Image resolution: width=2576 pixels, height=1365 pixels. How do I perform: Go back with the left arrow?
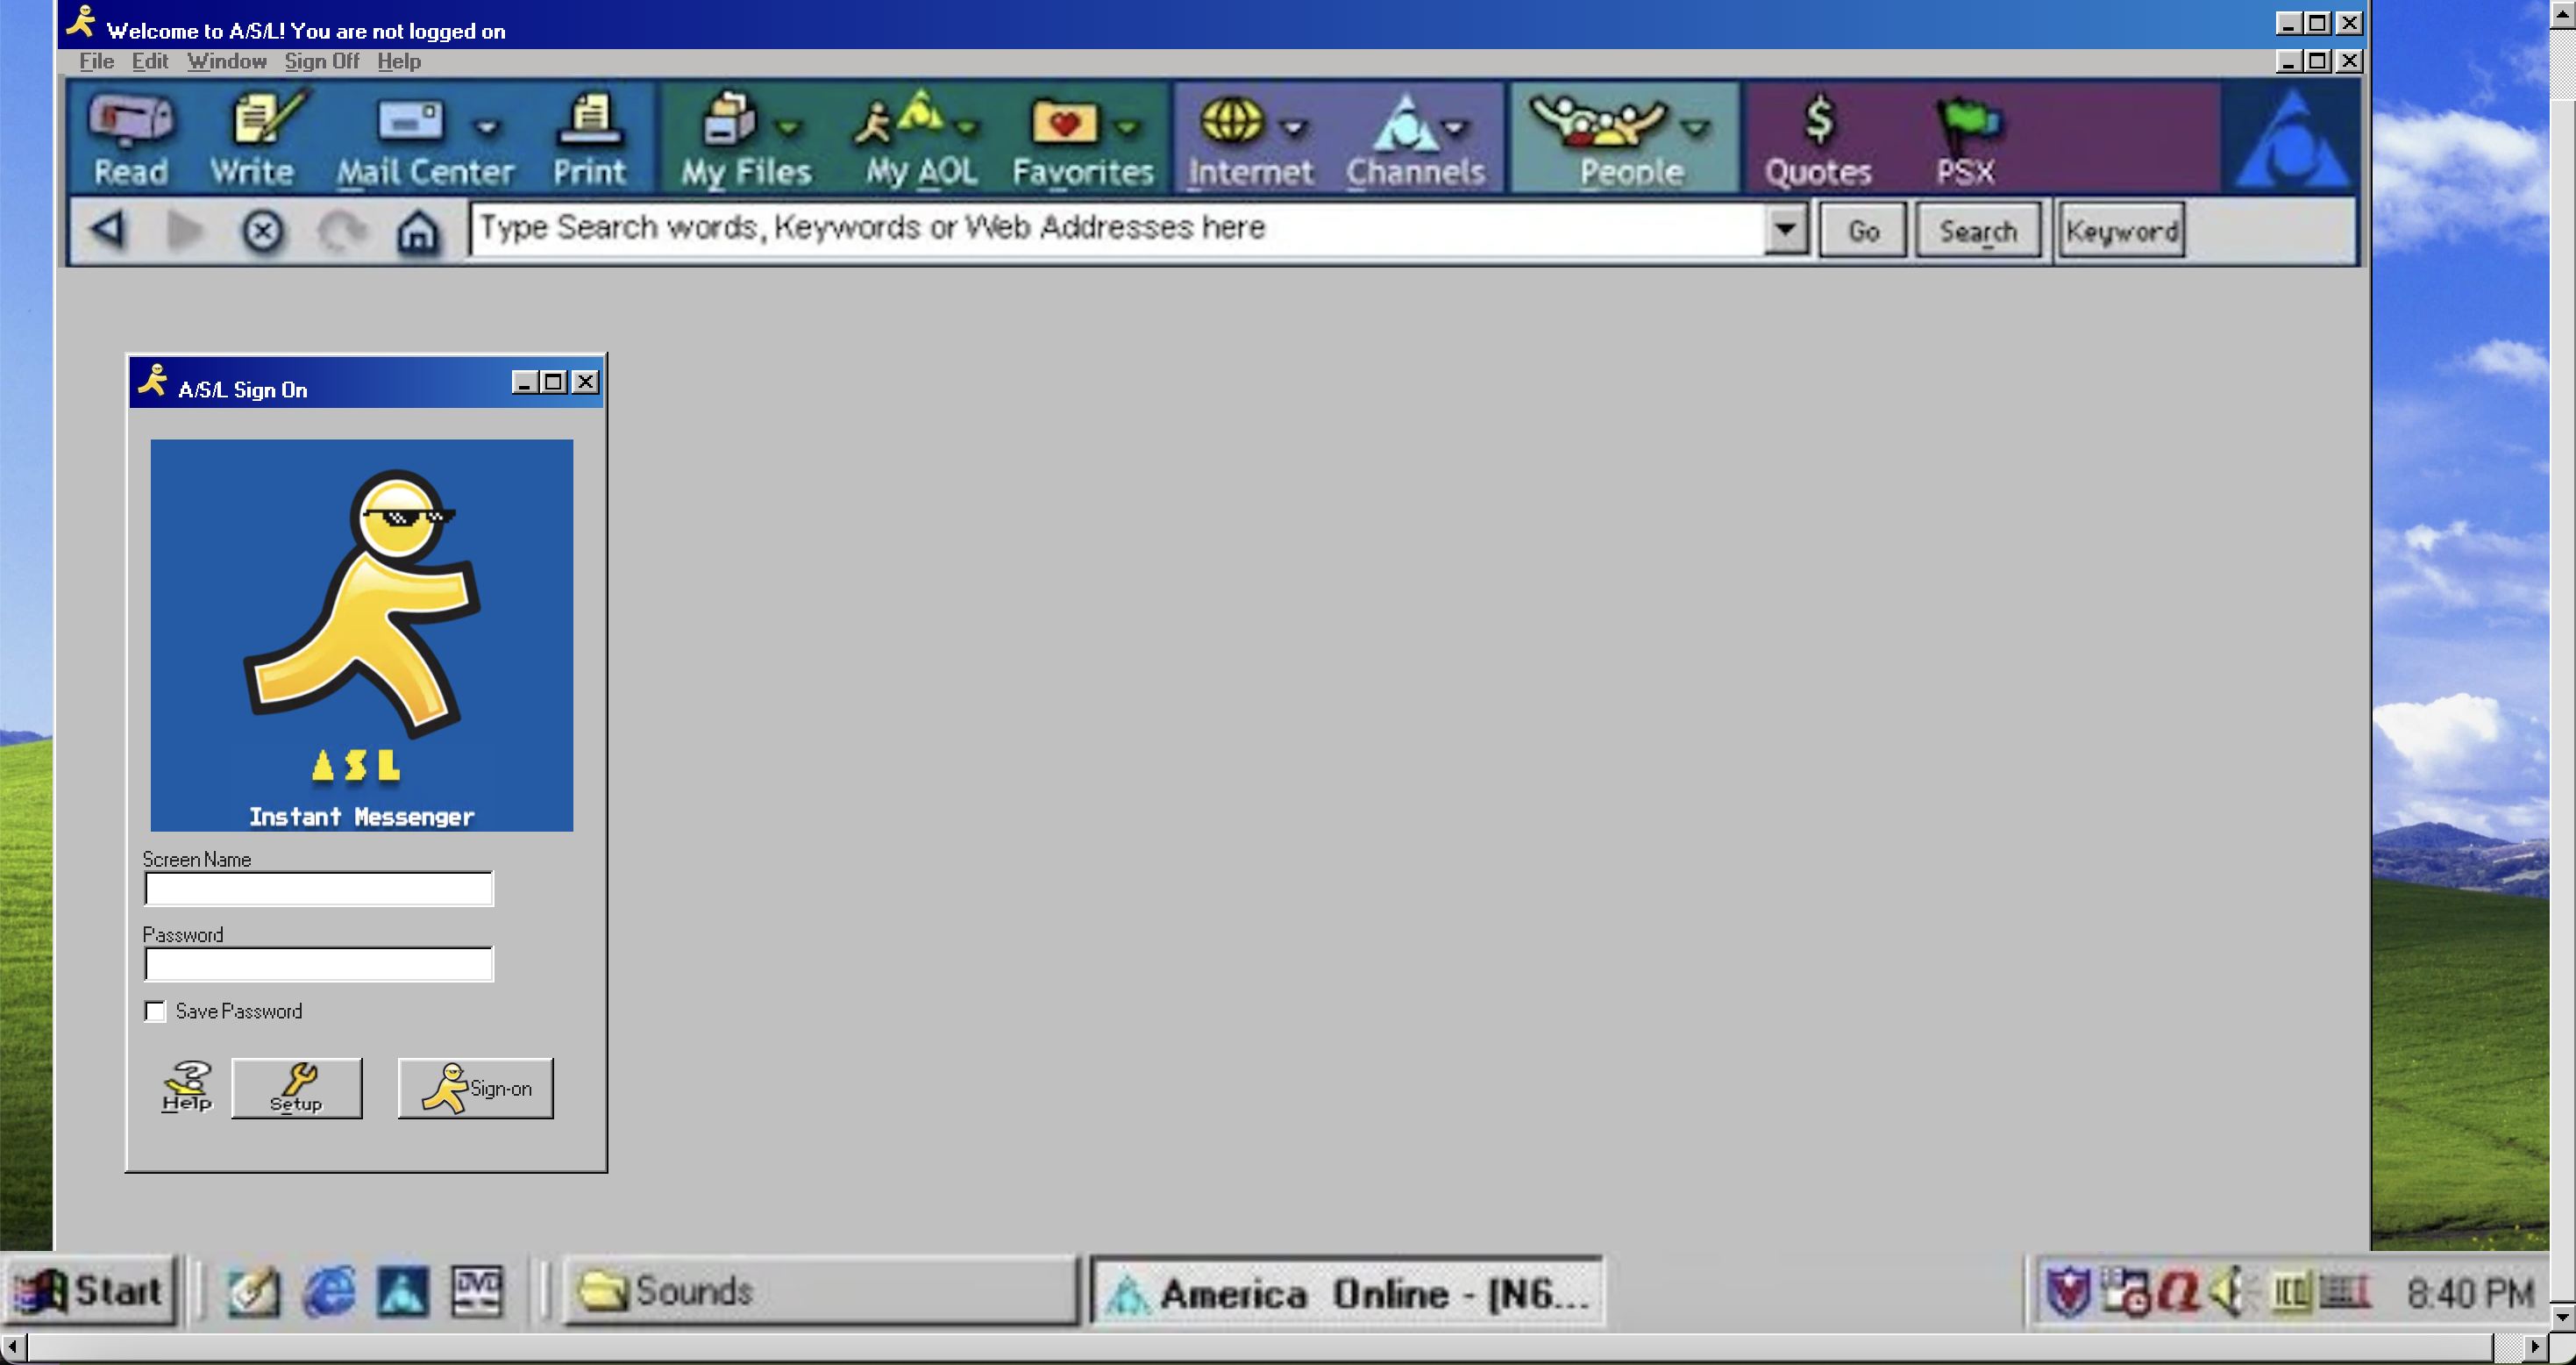click(x=107, y=230)
